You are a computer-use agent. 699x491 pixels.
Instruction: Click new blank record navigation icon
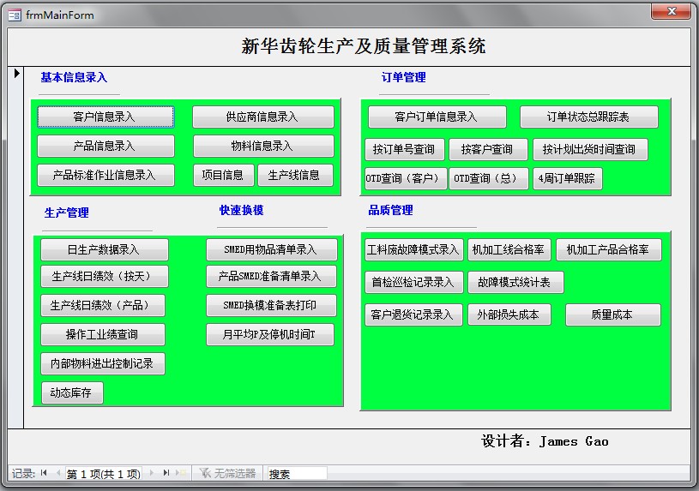click(x=181, y=473)
